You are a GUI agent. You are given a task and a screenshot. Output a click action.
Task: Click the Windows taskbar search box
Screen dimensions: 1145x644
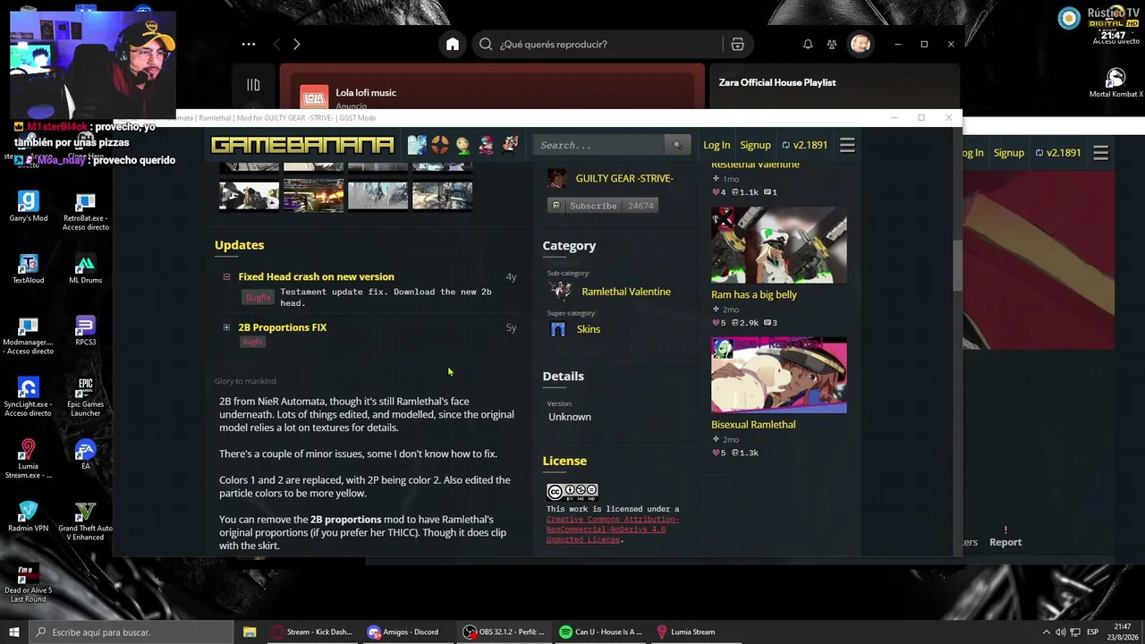coord(130,632)
